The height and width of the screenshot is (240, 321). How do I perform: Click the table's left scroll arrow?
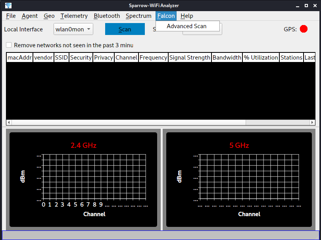[9, 122]
